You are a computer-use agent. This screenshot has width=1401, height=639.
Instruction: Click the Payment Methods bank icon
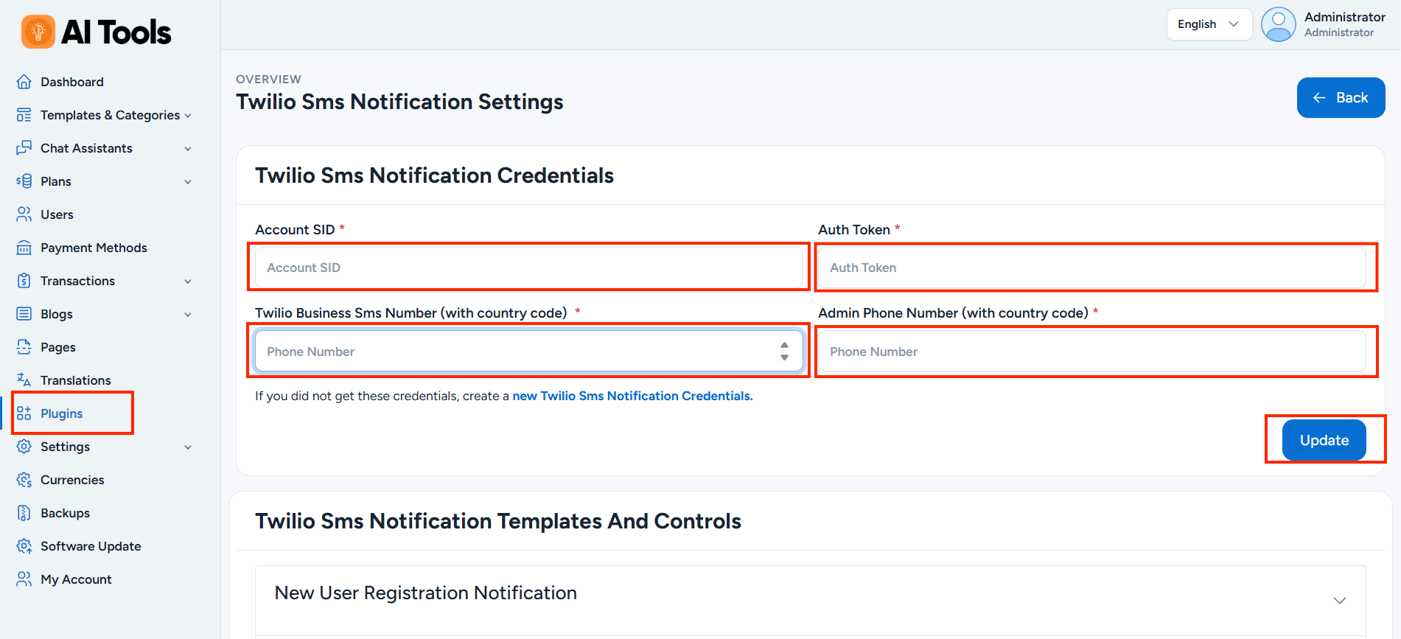click(24, 248)
